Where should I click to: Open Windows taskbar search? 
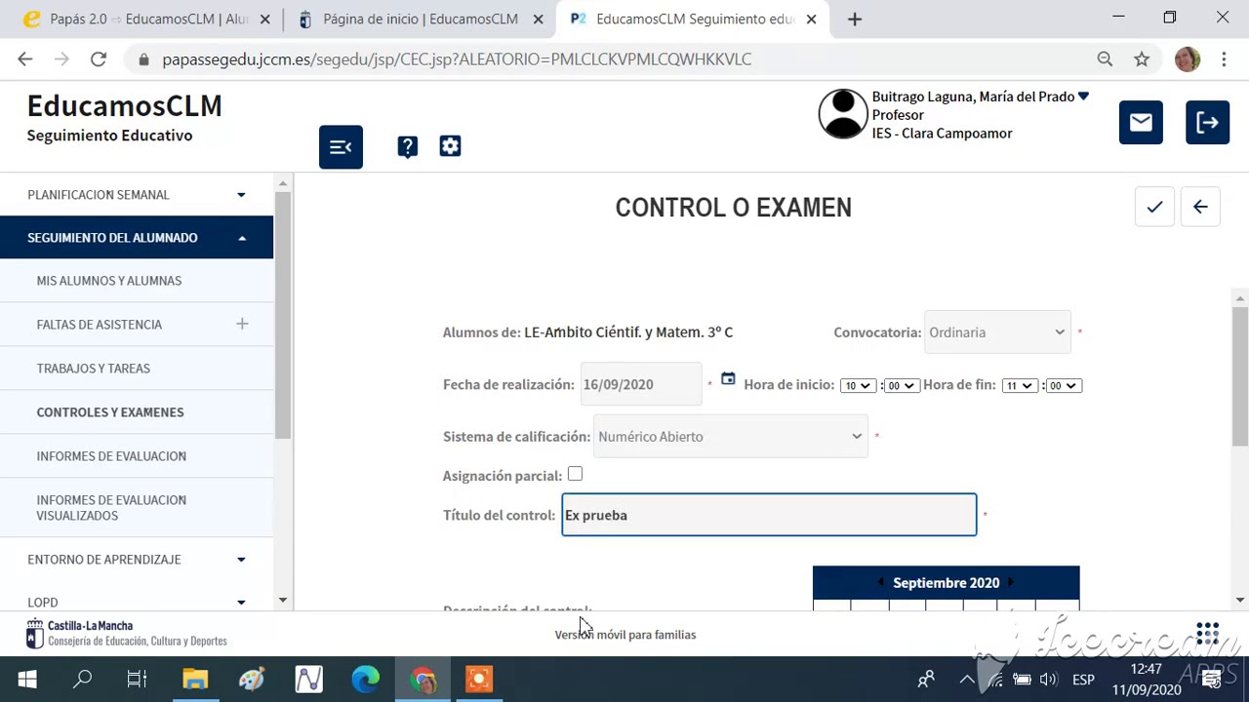pyautogui.click(x=83, y=679)
